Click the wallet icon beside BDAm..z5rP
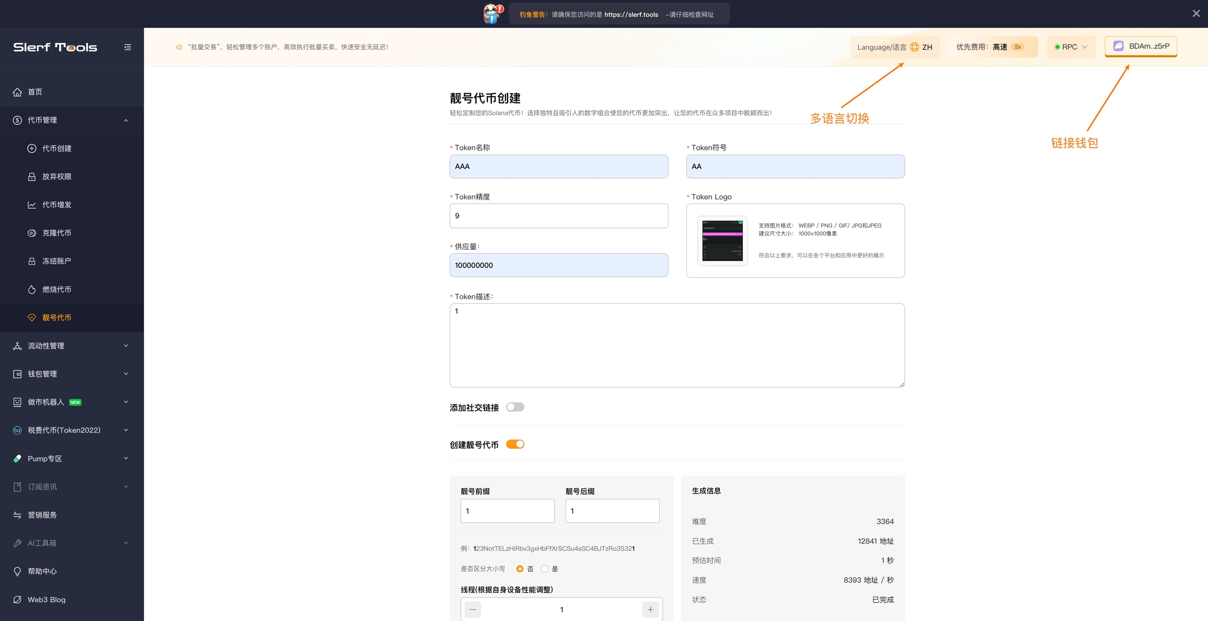Screen dimensions: 1208x621 coord(1118,46)
